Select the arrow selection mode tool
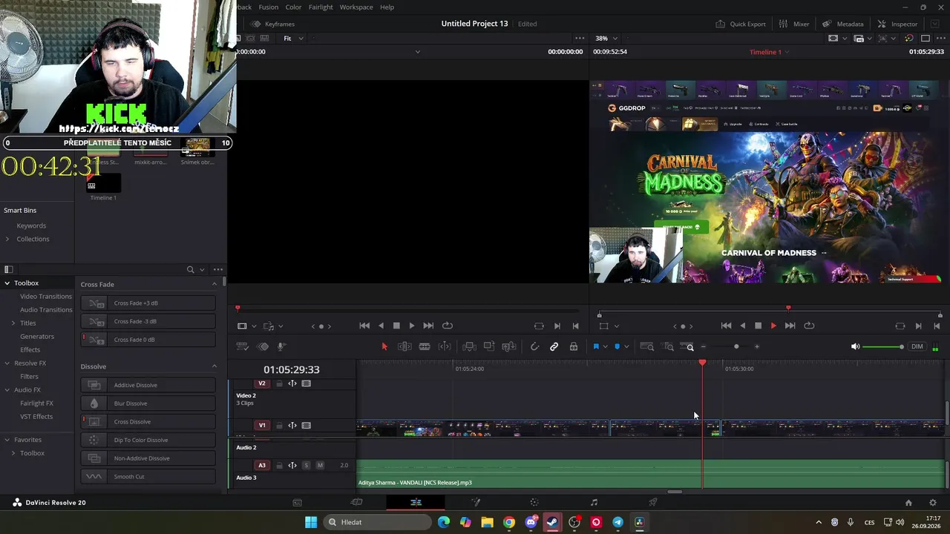950x534 pixels. (x=384, y=346)
